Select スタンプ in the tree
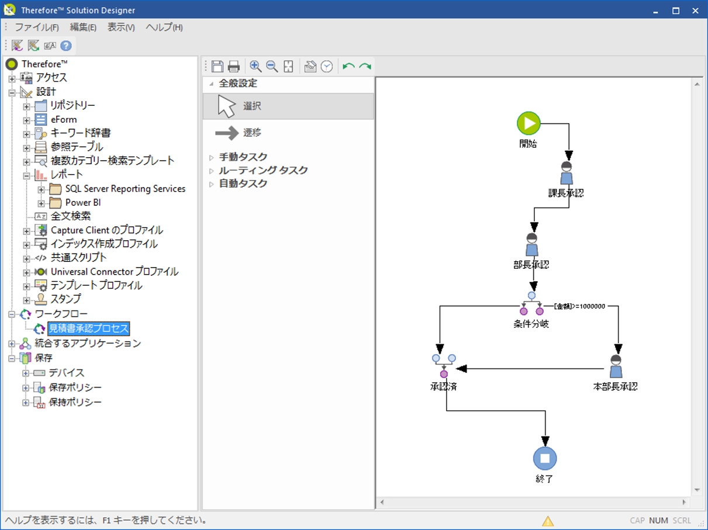Viewport: 708px width, 530px height. pyautogui.click(x=66, y=299)
